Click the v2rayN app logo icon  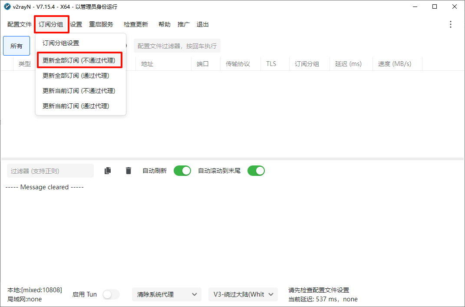click(7, 7)
